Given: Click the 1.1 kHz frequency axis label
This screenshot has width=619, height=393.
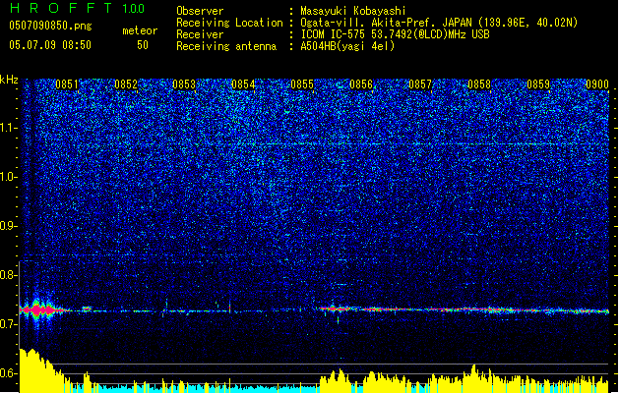Looking at the screenshot, I should pos(9,128).
